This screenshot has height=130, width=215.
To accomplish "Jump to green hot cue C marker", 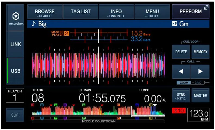I will pos(56,105).
